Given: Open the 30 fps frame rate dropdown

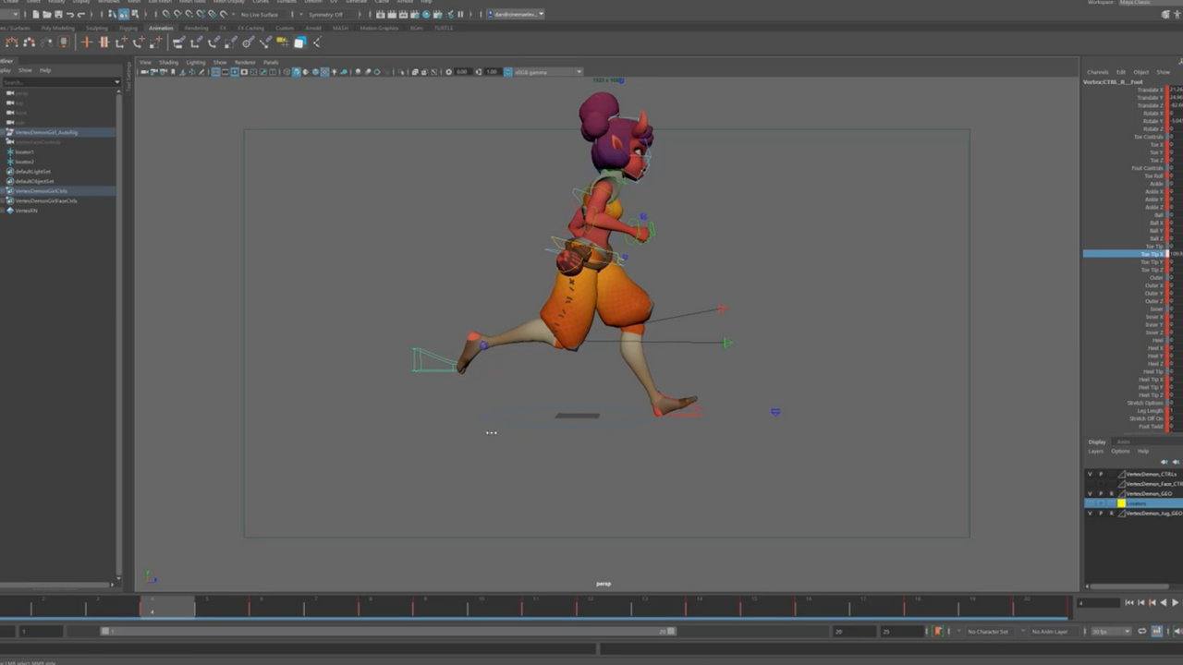Looking at the screenshot, I should coord(1110,632).
